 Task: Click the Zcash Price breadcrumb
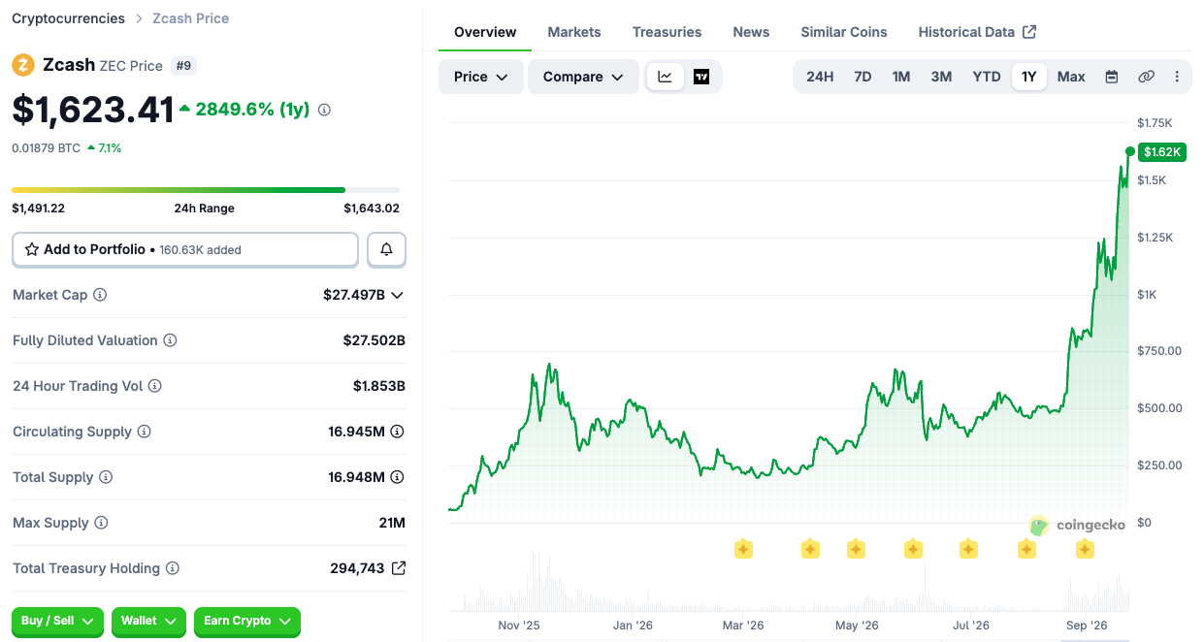[x=191, y=18]
